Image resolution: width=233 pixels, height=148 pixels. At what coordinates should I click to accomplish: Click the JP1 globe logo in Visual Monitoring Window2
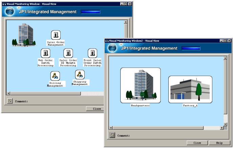click(x=112, y=48)
